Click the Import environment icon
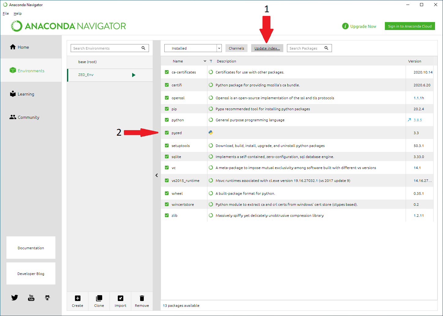 click(121, 298)
